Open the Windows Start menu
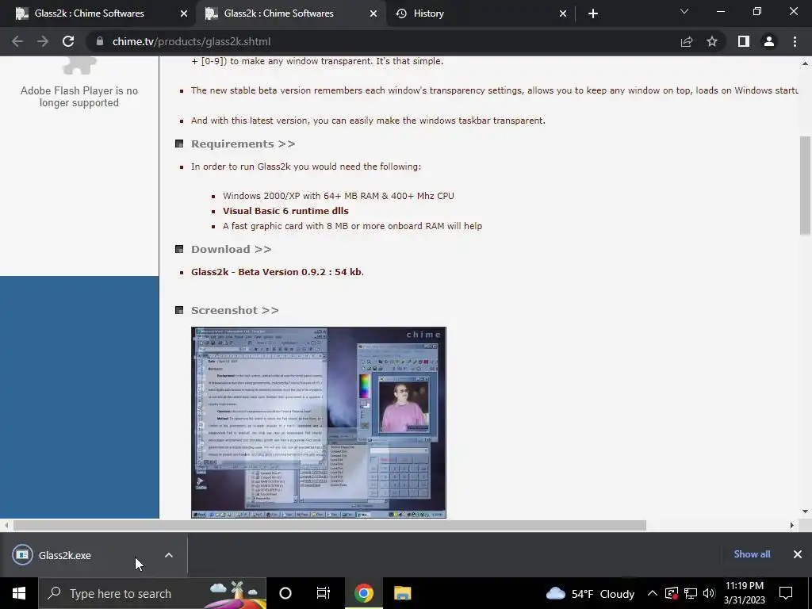The height and width of the screenshot is (609, 812). click(19, 593)
